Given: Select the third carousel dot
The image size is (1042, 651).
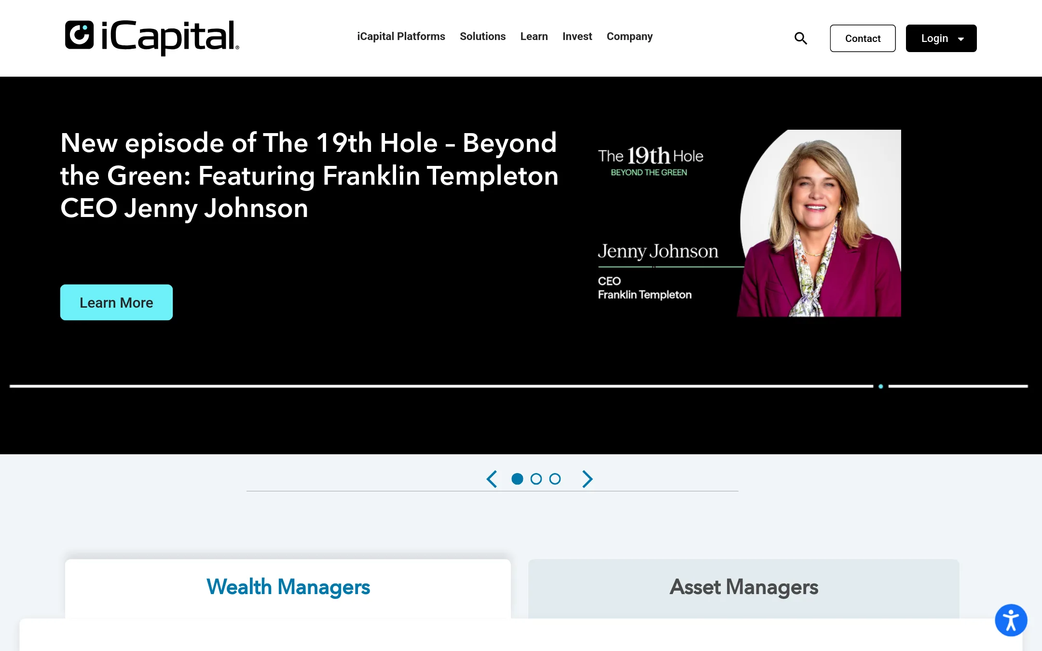Looking at the screenshot, I should tap(555, 479).
